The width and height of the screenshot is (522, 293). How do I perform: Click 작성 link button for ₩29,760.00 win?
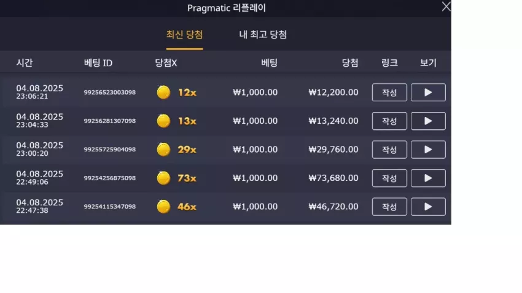(x=389, y=150)
